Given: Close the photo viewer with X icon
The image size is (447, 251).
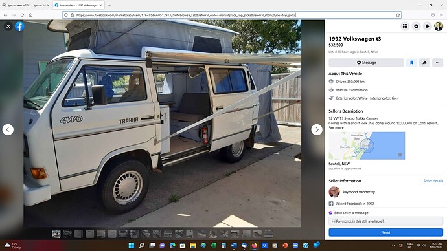Looking at the screenshot, I should coord(8,27).
